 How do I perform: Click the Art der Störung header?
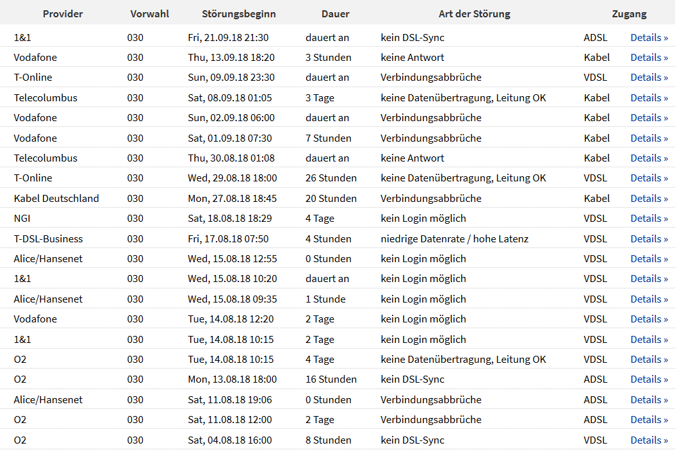pos(475,13)
